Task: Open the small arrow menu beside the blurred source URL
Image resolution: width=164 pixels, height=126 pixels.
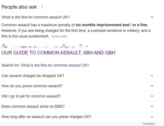Action: coord(87,46)
